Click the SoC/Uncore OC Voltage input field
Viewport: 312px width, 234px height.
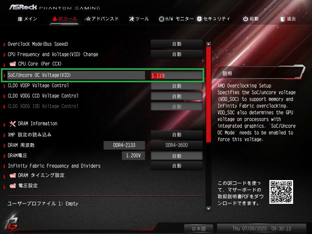(x=176, y=76)
